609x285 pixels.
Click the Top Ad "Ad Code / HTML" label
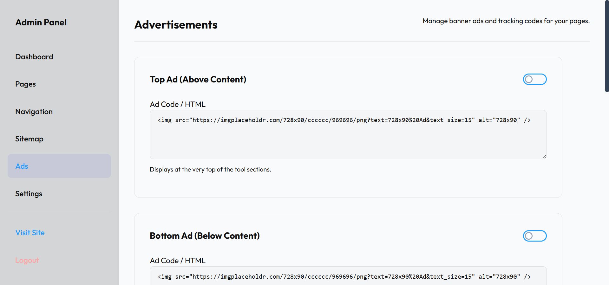(x=178, y=104)
